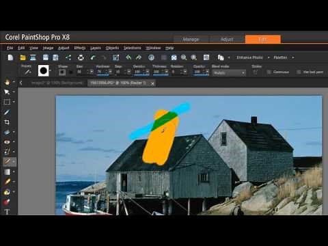
Task: Click the brush Size input field
Action: [x=82, y=72]
